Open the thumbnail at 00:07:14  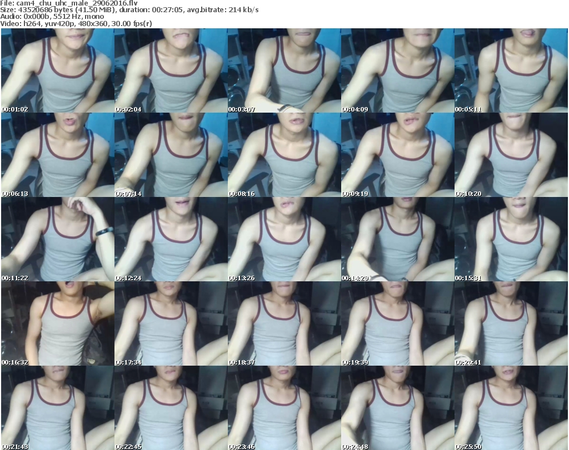point(171,155)
